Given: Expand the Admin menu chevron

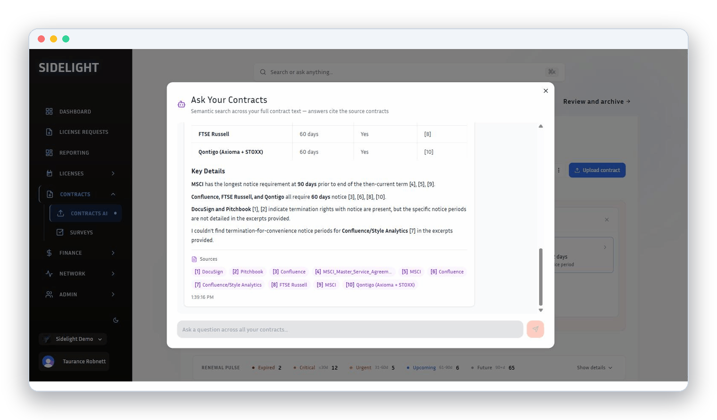Looking at the screenshot, I should click(x=113, y=294).
